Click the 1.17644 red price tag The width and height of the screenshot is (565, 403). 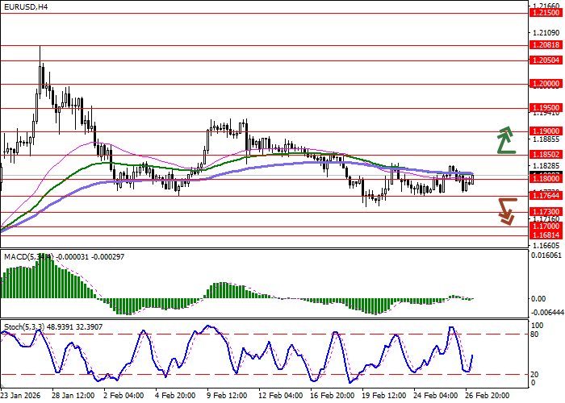tap(546, 195)
